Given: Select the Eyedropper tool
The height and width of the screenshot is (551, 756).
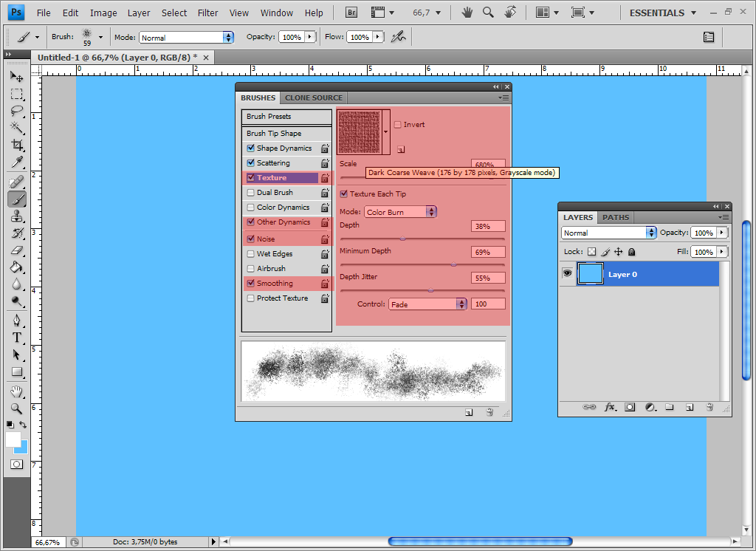Looking at the screenshot, I should [x=16, y=162].
